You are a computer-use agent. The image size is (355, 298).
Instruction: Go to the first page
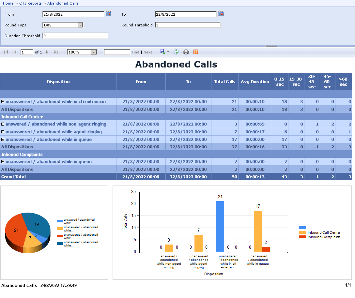click(6, 52)
